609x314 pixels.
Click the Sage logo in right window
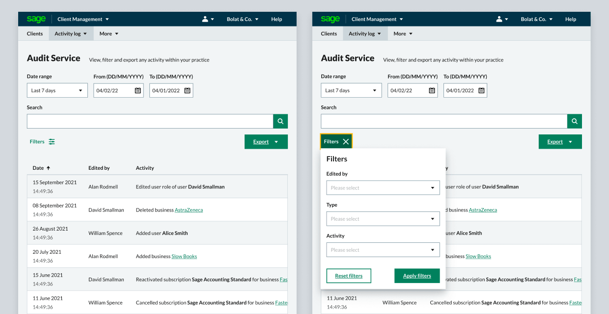330,19
